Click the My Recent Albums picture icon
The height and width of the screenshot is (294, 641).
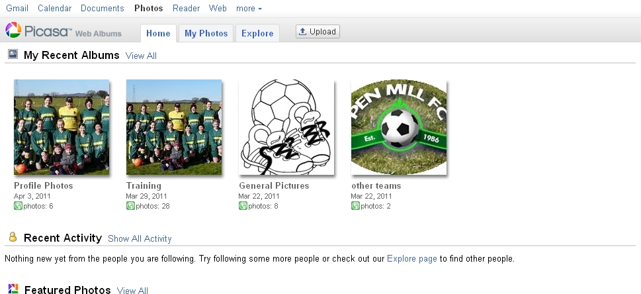coord(13,54)
